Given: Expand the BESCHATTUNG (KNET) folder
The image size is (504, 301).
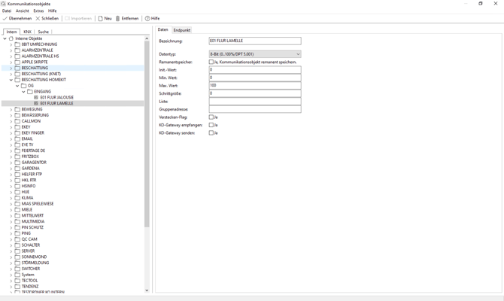Looking at the screenshot, I should coord(11,74).
